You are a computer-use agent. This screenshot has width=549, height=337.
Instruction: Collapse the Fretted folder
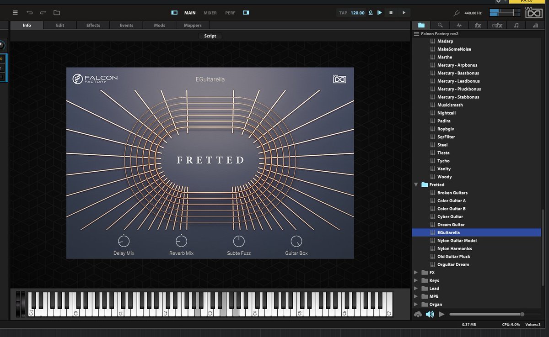416,185
